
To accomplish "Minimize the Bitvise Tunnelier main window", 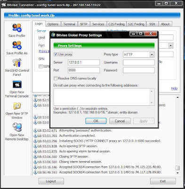I will coord(159,3).
